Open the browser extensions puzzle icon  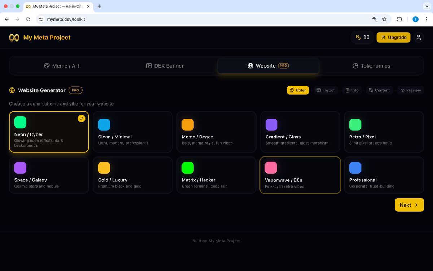tap(399, 19)
